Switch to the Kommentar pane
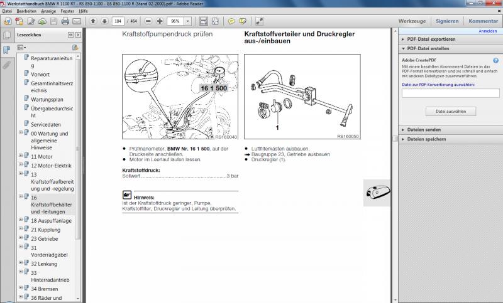Screen dimensions: 503x303 pos(483,21)
